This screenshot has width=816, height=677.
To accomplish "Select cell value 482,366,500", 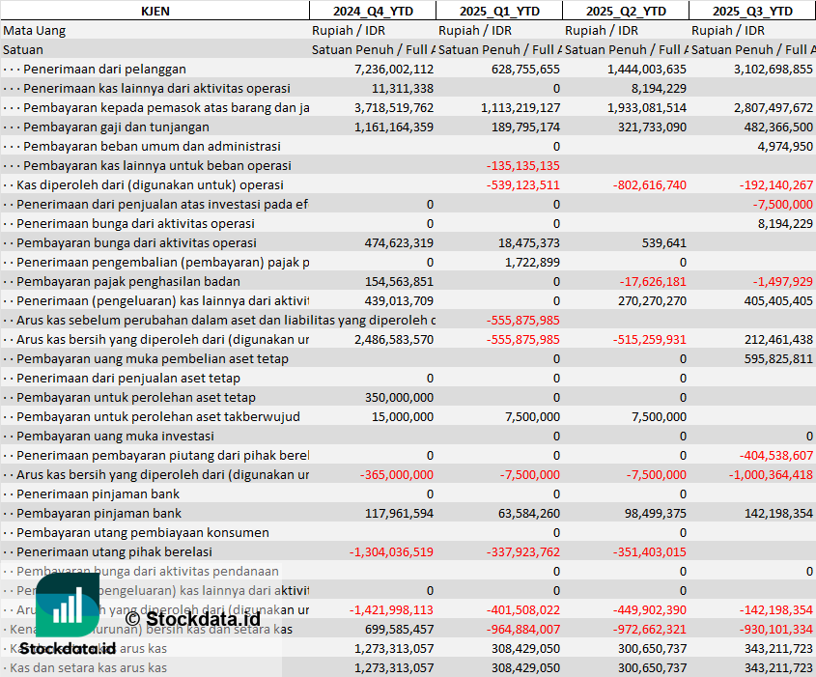I will pos(778,127).
